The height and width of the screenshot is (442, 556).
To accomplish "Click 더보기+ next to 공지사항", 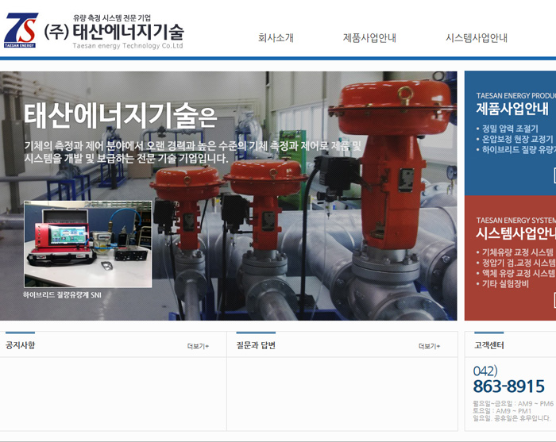I will [x=198, y=346].
